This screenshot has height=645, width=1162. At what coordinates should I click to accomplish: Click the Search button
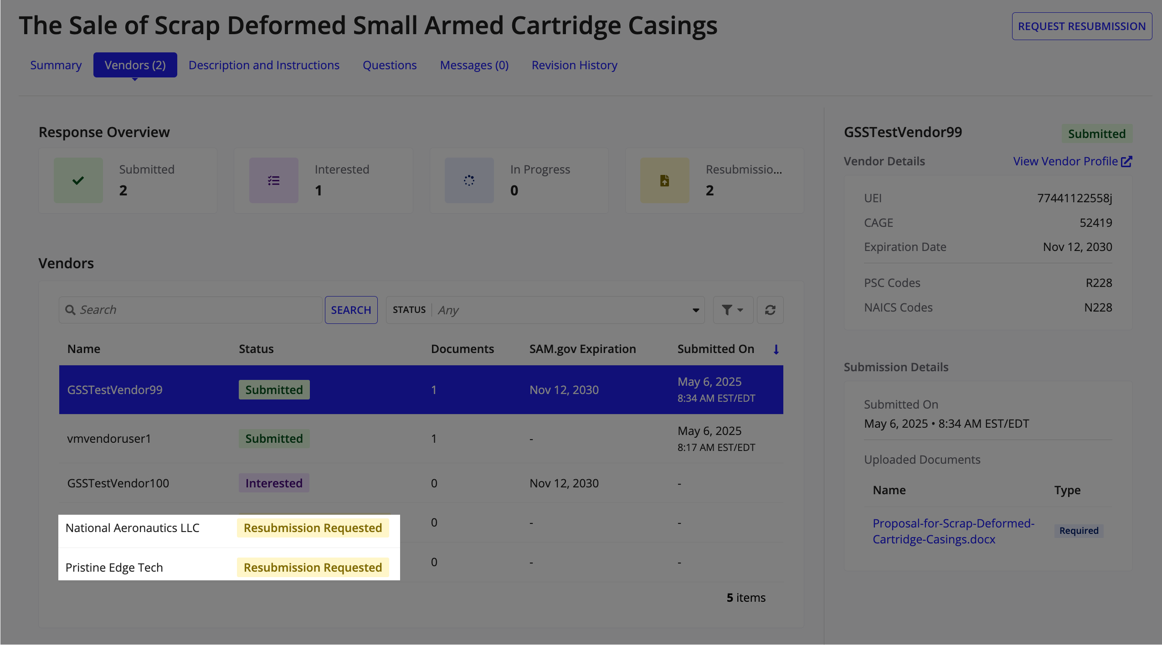(351, 310)
